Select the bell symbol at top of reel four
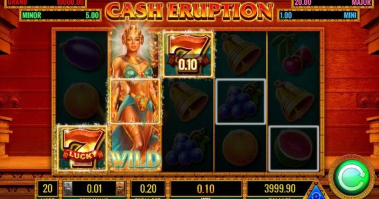Viewport: 379px width, 199px height. pos(241,54)
